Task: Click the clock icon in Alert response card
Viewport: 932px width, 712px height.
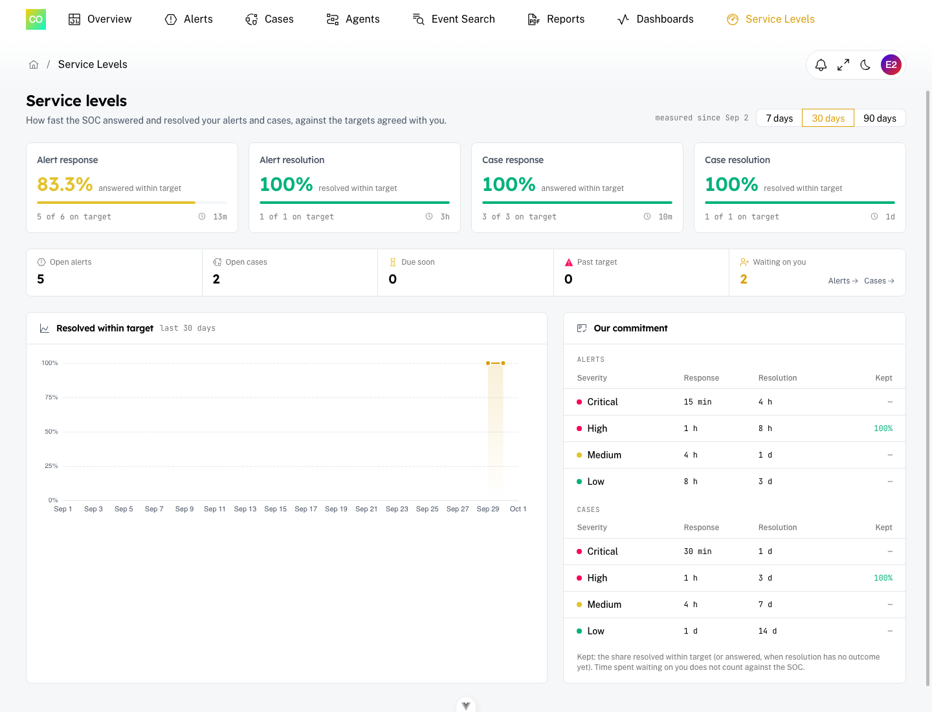Action: (x=202, y=217)
